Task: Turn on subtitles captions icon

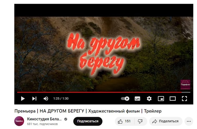Action: pos(137,99)
